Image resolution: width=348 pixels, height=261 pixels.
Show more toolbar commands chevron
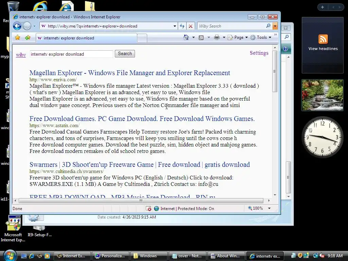pos(275,35)
